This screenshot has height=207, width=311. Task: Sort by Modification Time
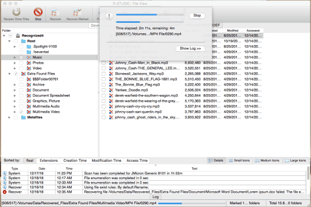point(107,161)
